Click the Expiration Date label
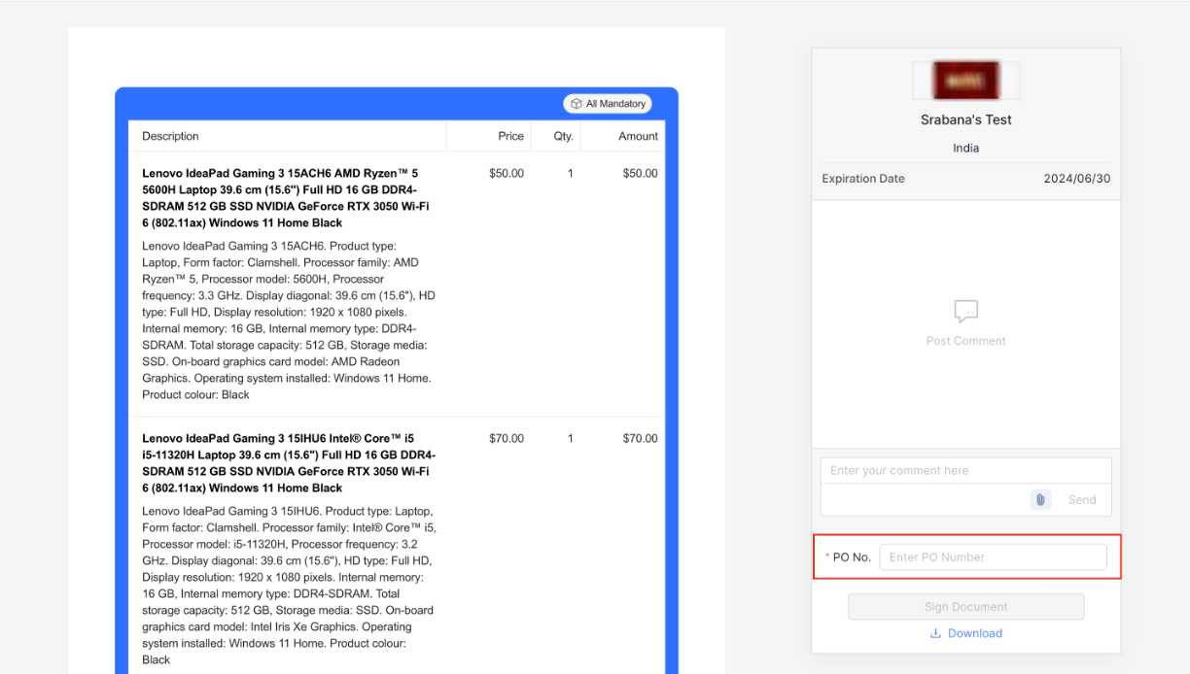Viewport: 1190px width, 674px height. tap(863, 179)
